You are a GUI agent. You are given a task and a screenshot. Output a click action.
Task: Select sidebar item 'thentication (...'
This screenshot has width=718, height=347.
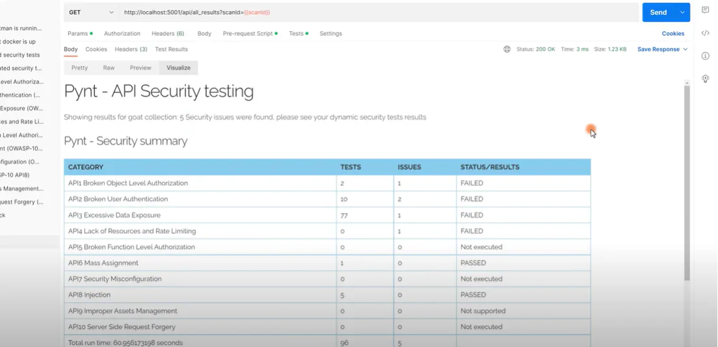[x=21, y=96]
